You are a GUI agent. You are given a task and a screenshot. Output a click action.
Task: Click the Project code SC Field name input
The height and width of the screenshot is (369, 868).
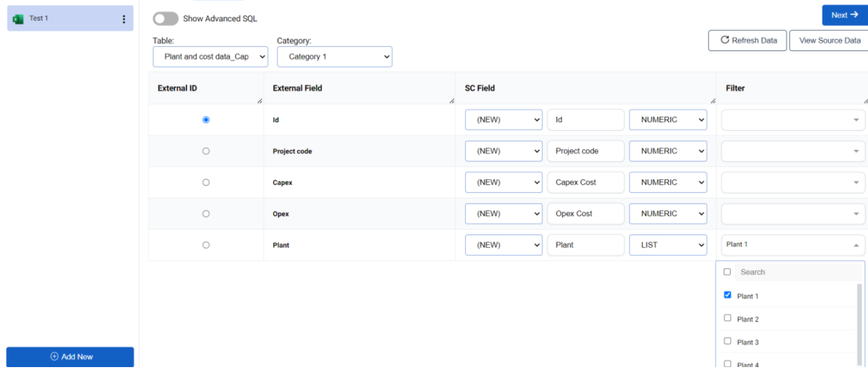[x=586, y=151]
